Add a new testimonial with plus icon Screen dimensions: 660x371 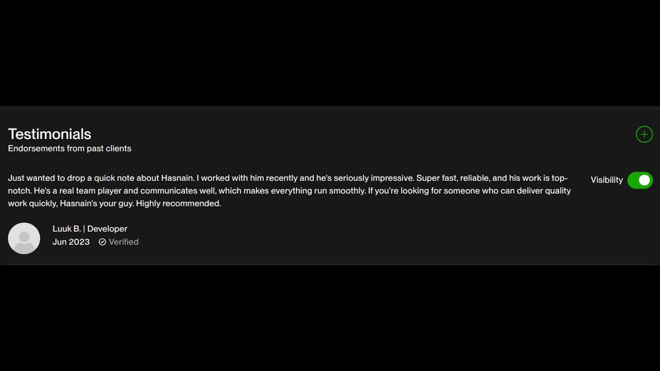coord(644,134)
